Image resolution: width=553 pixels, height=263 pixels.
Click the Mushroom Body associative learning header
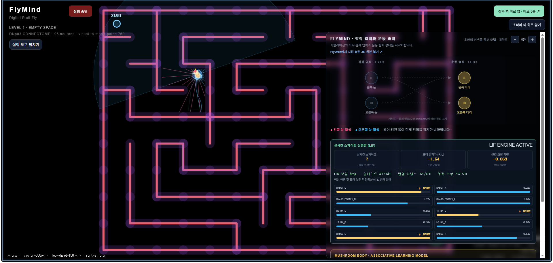(381, 256)
